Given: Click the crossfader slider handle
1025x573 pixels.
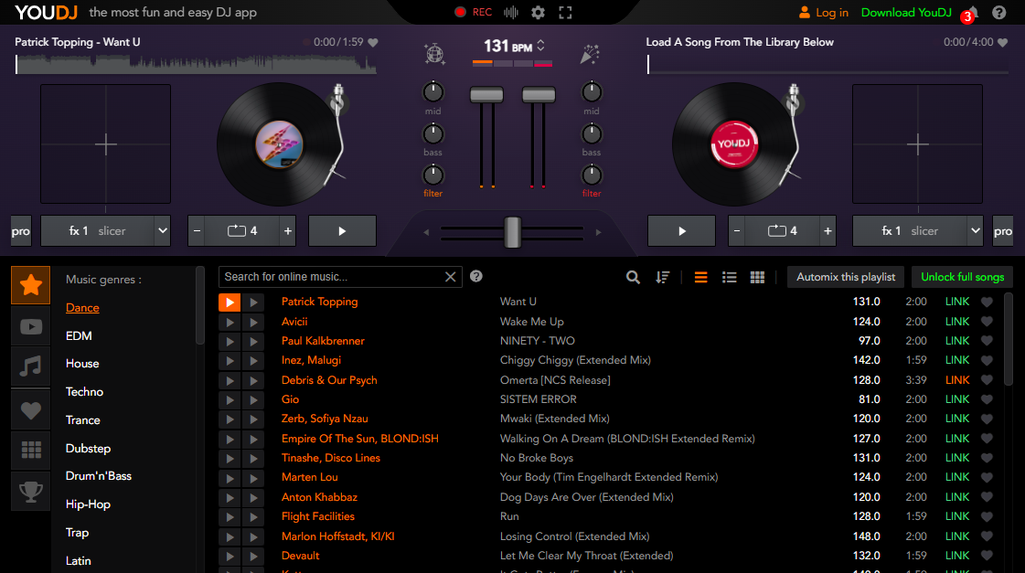Looking at the screenshot, I should 512,232.
